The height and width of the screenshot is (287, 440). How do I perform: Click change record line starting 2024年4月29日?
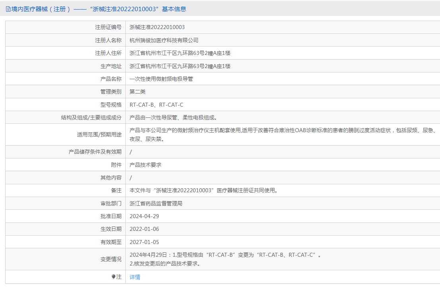pos(225,255)
